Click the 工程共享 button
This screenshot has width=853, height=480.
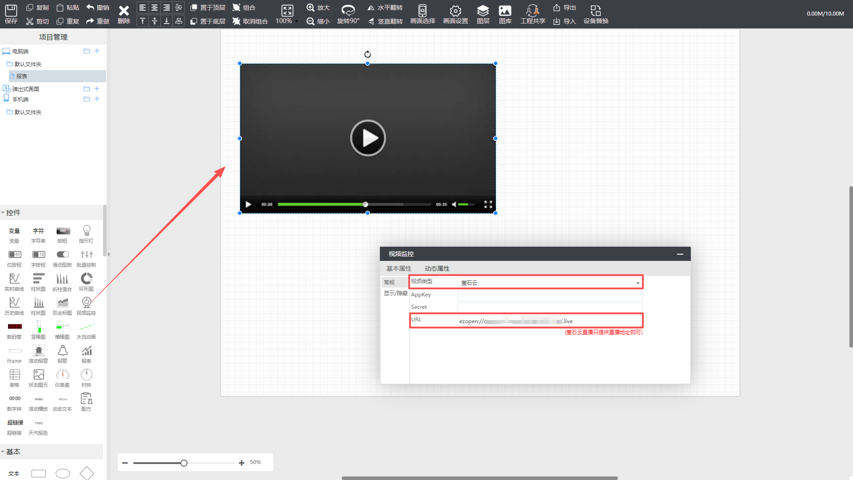coord(532,14)
